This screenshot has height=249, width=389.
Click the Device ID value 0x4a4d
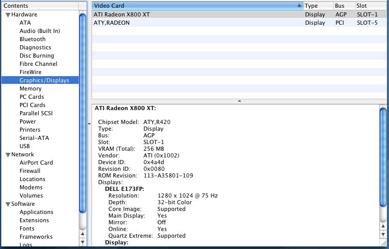click(153, 162)
